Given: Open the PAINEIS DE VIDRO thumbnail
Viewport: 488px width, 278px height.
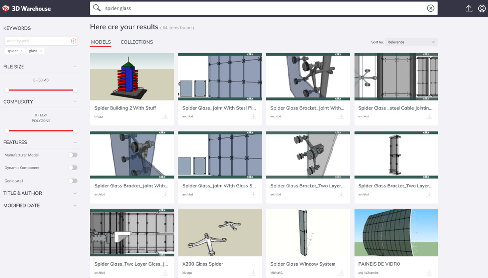Looking at the screenshot, I should click(x=396, y=233).
